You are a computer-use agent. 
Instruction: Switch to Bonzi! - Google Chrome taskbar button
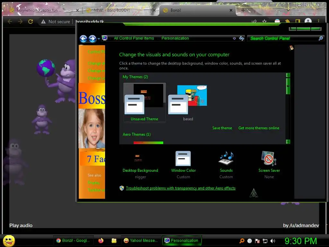click(x=73, y=241)
